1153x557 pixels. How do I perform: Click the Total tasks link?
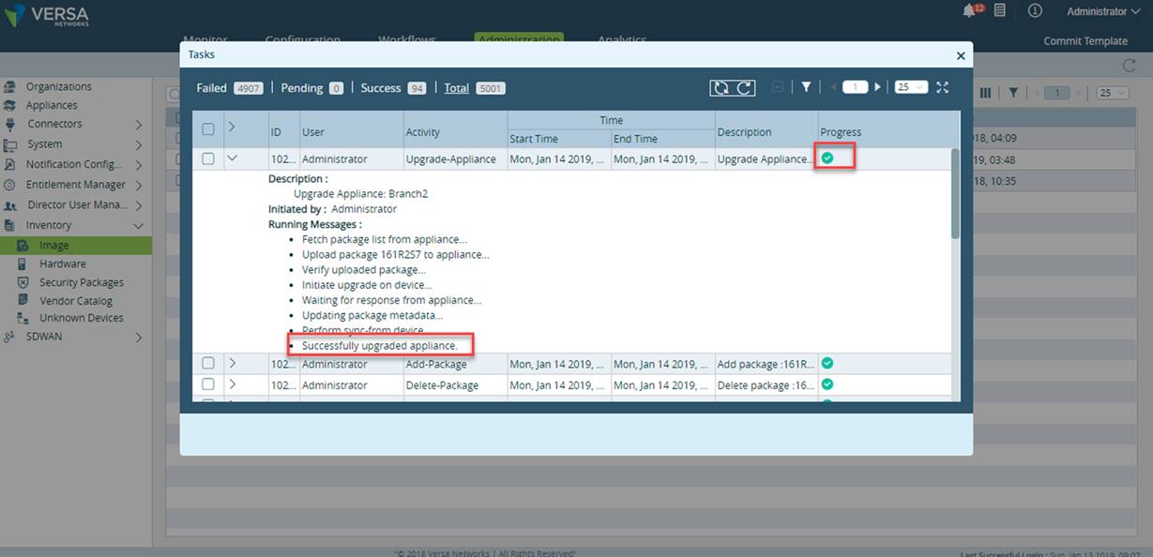[x=457, y=88]
